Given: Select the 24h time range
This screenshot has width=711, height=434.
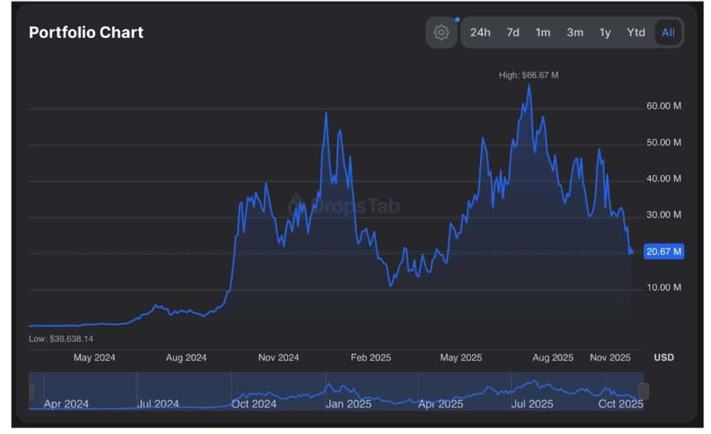Looking at the screenshot, I should tap(480, 33).
